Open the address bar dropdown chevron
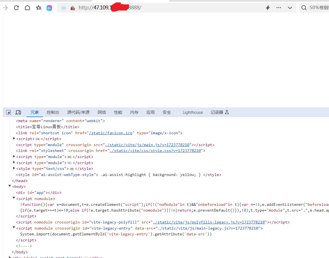 (290, 8)
